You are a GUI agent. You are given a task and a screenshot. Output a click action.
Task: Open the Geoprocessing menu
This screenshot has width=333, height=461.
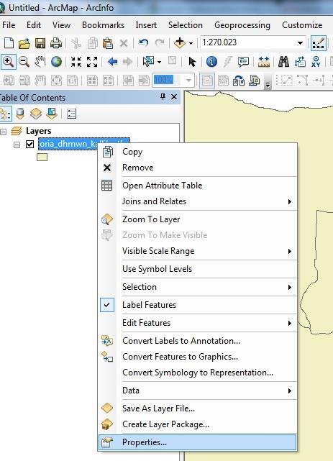(x=242, y=25)
